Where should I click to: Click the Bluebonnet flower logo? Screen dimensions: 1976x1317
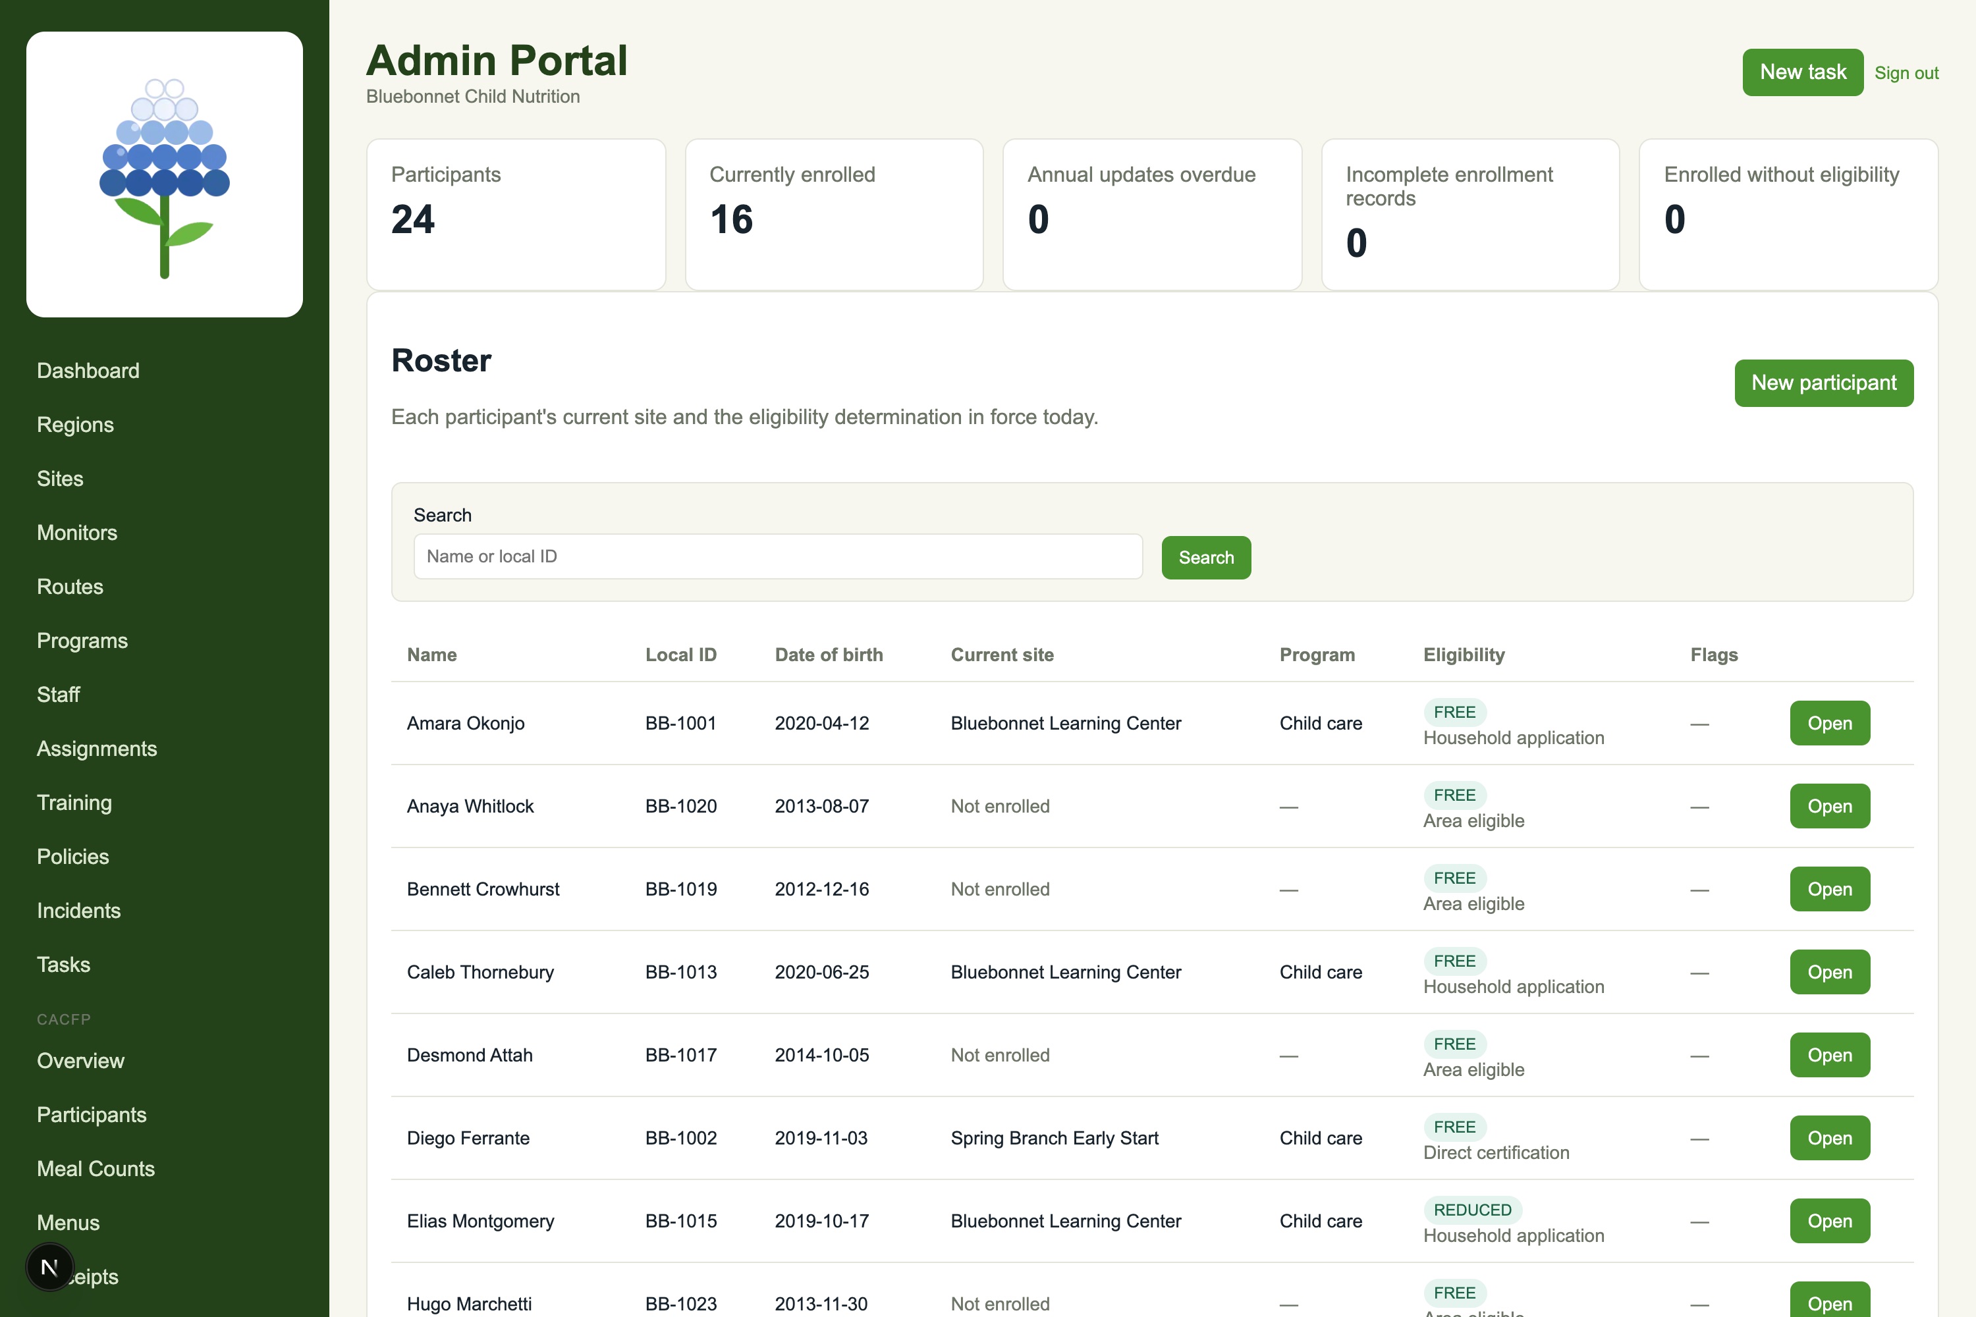(x=165, y=175)
